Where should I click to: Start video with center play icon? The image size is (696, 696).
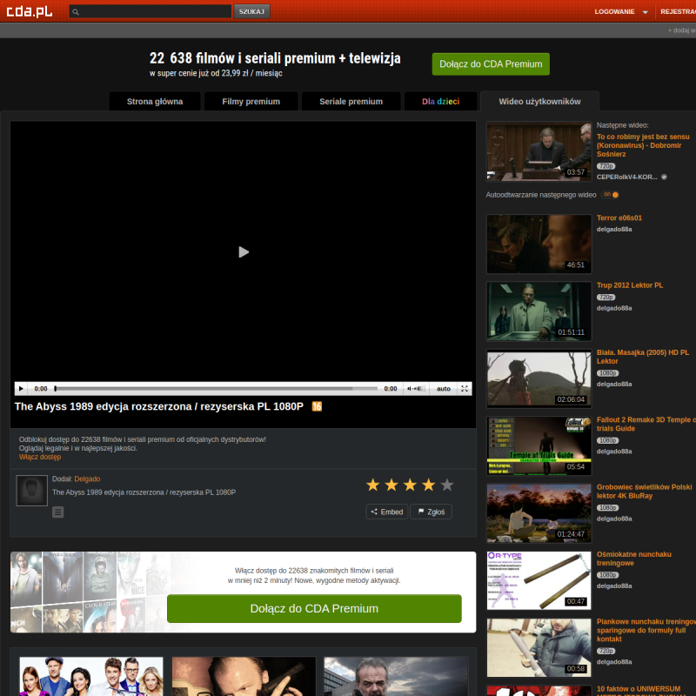(x=244, y=252)
